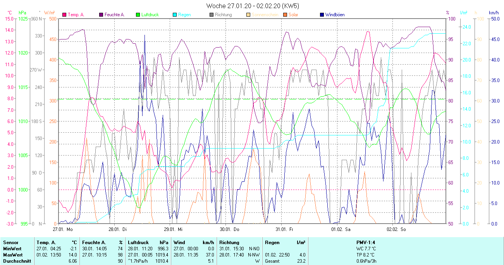Image resolution: width=504 pixels, height=265 pixels.
Task: Click the pressure trend '^1.7hPa/h'
Action: 138,261
